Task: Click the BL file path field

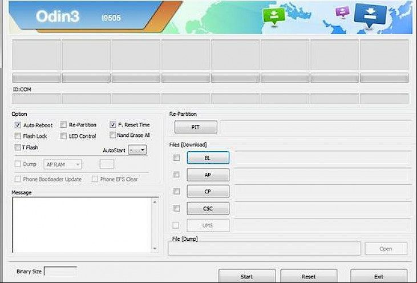Action: point(323,157)
